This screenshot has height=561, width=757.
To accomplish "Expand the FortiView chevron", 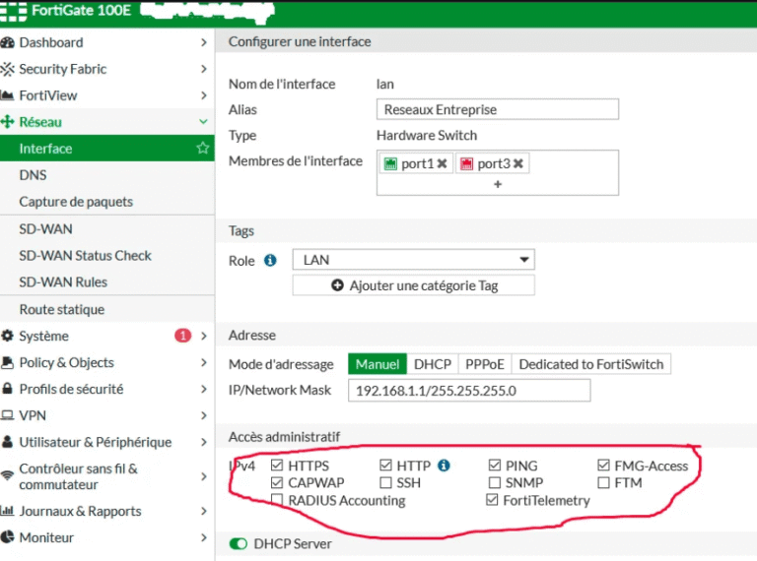I will (204, 95).
